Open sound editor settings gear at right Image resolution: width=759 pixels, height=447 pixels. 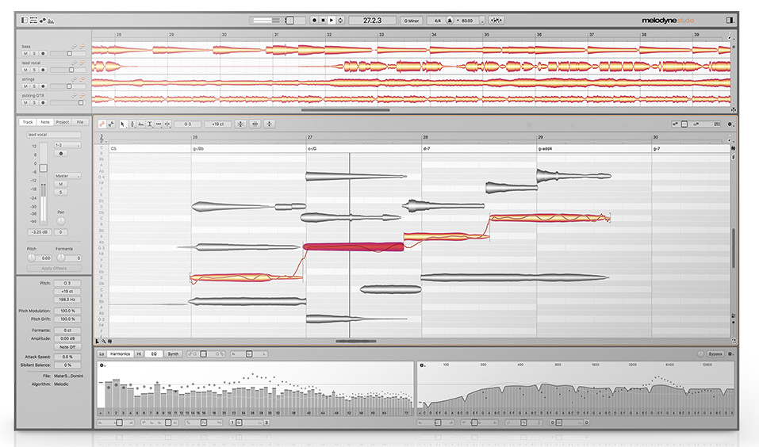(x=730, y=354)
